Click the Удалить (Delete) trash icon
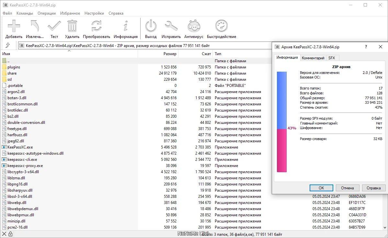 pos(72,27)
